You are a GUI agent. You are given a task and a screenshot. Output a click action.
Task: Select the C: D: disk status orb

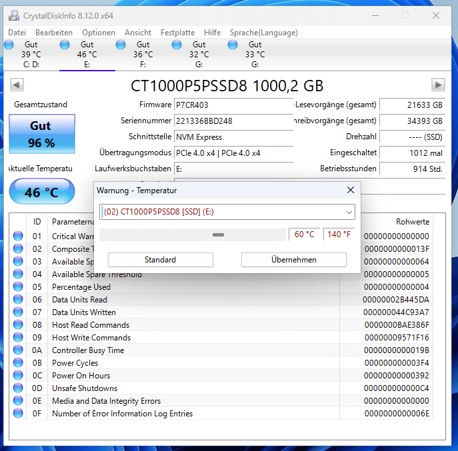[9, 45]
